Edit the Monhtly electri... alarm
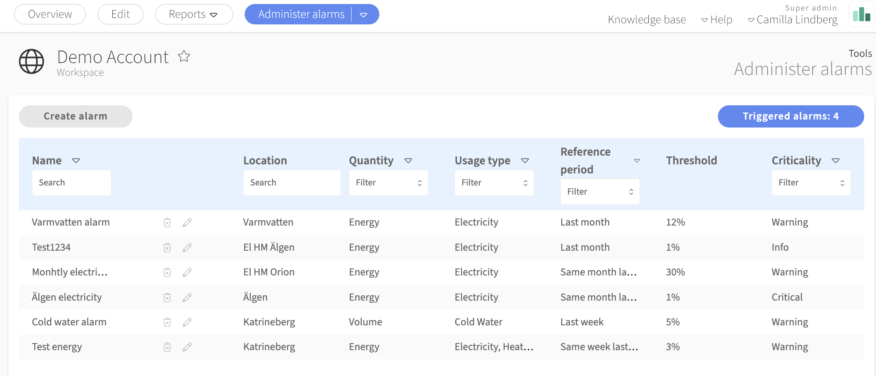 187,272
